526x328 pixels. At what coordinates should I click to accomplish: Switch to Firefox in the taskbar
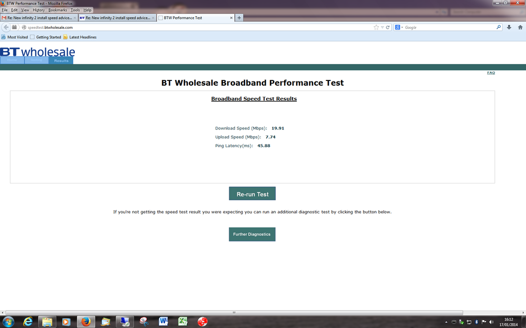86,322
